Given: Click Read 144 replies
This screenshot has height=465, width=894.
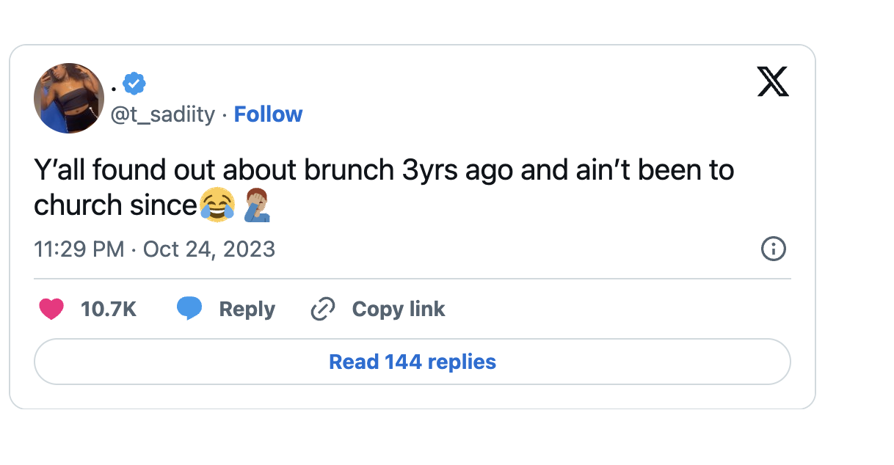Looking at the screenshot, I should 412,361.
